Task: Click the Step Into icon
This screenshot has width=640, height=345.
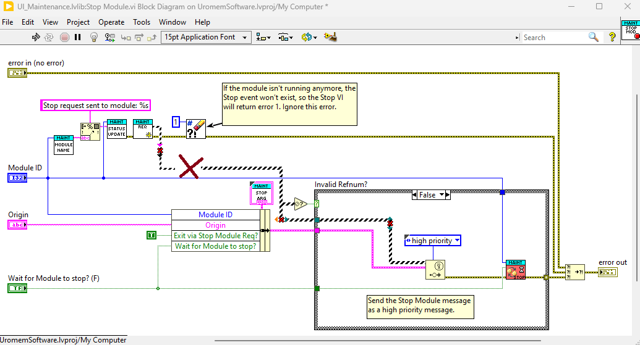Action: [x=126, y=38]
